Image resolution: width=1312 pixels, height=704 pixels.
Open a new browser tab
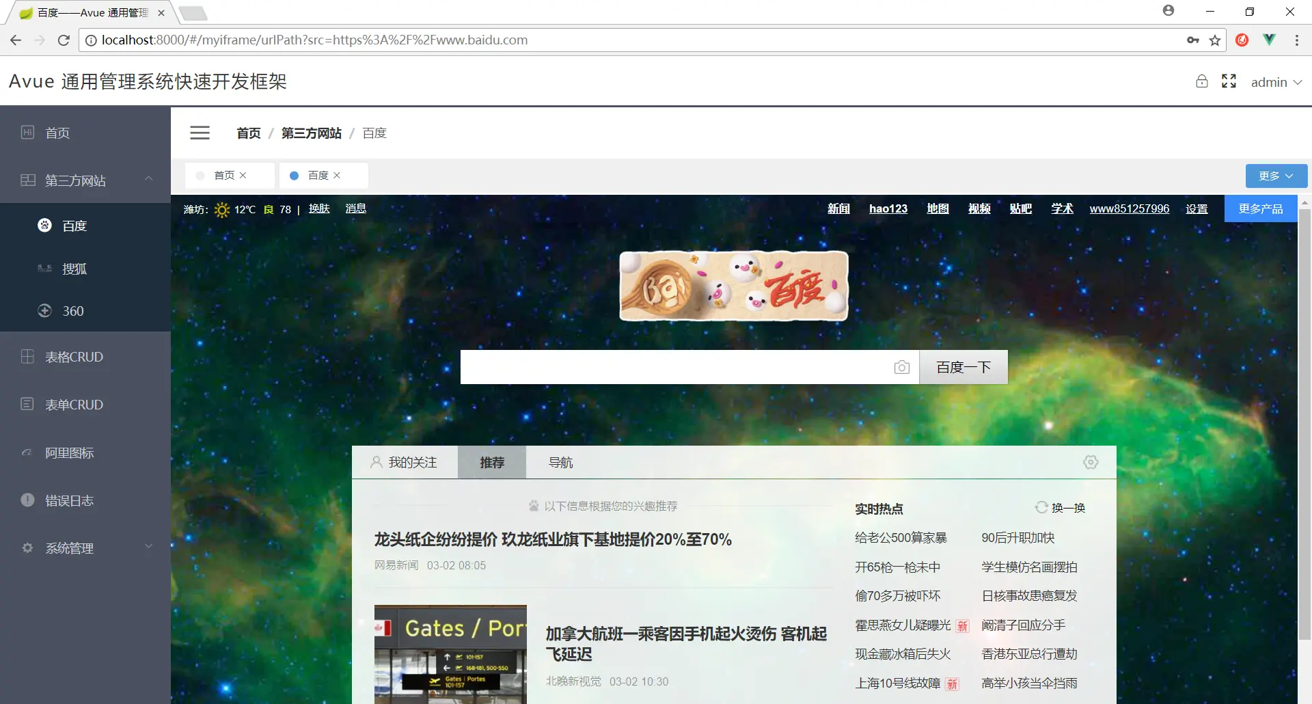click(193, 13)
